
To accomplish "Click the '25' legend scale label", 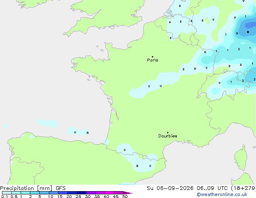I will point(78,196).
